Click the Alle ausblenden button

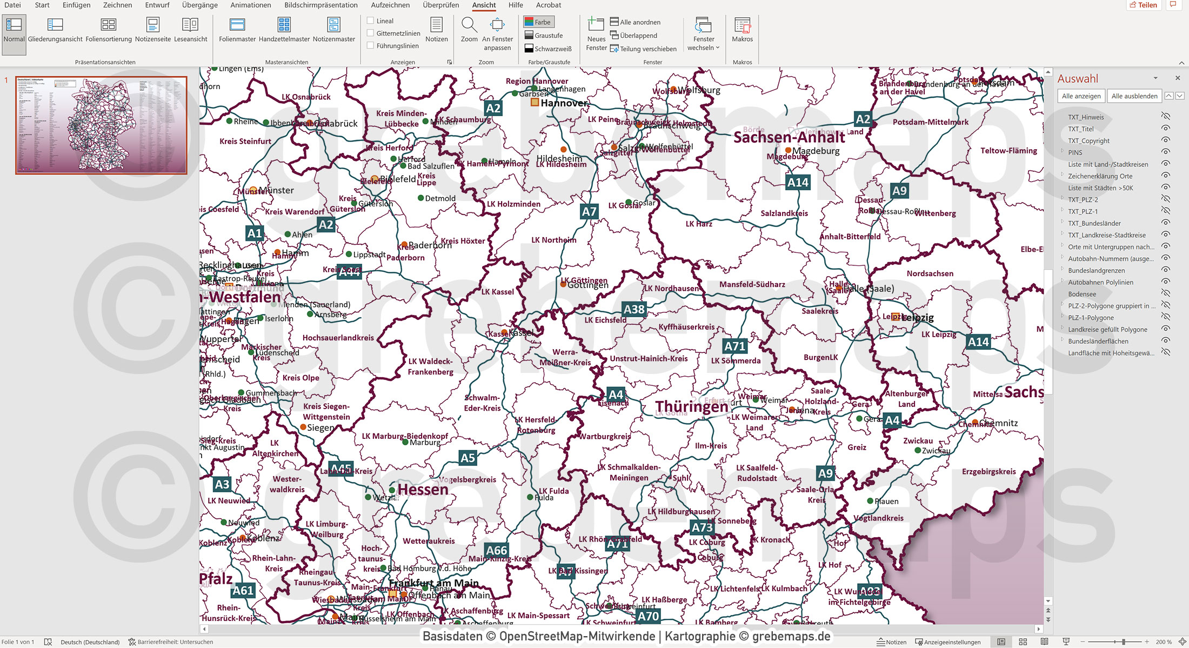1134,96
